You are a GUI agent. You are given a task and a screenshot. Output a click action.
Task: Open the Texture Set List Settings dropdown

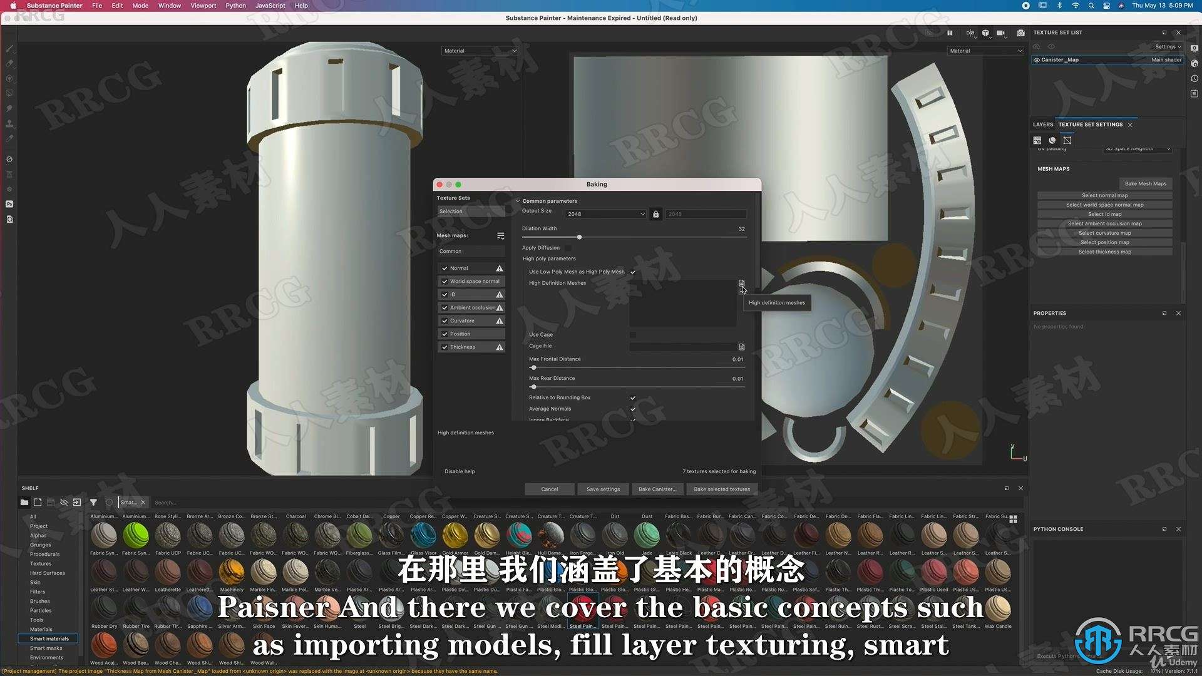pyautogui.click(x=1168, y=46)
